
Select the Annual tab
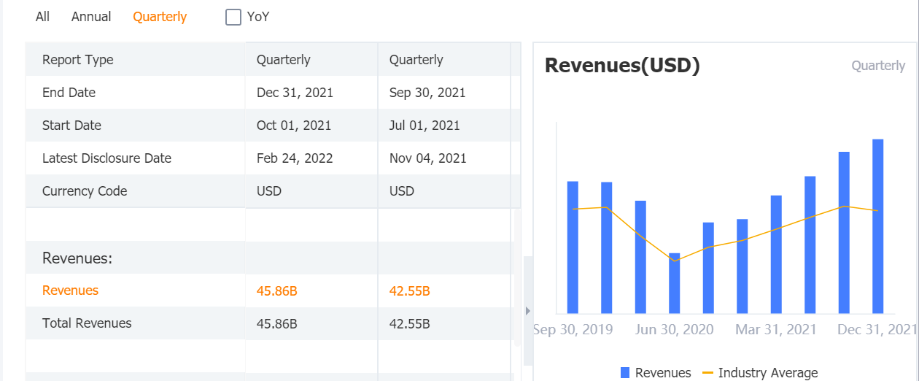[x=91, y=17]
